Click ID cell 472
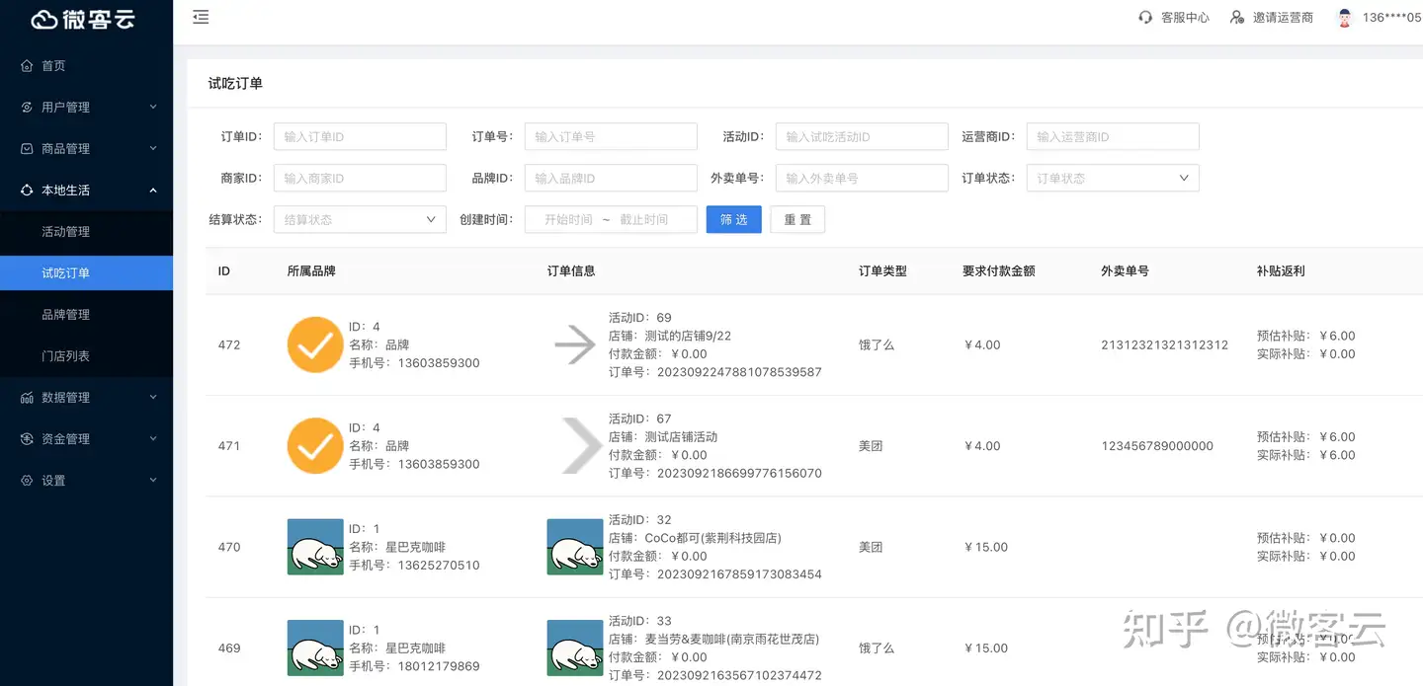Image resolution: width=1423 pixels, height=686 pixels. tap(229, 345)
